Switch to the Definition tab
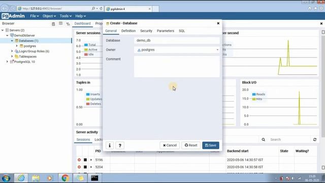The height and width of the screenshot is (183, 325). (128, 30)
